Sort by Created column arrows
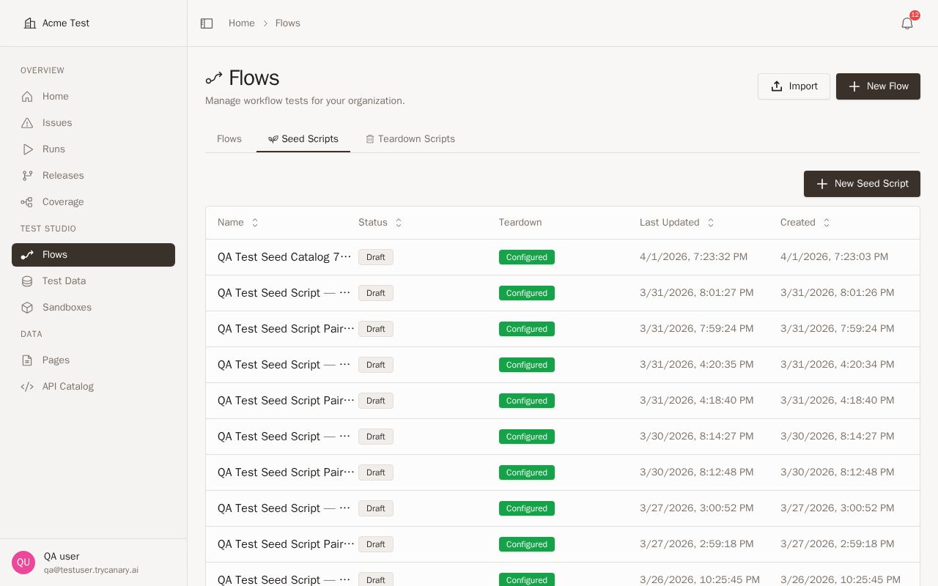This screenshot has height=586, width=938. point(827,223)
